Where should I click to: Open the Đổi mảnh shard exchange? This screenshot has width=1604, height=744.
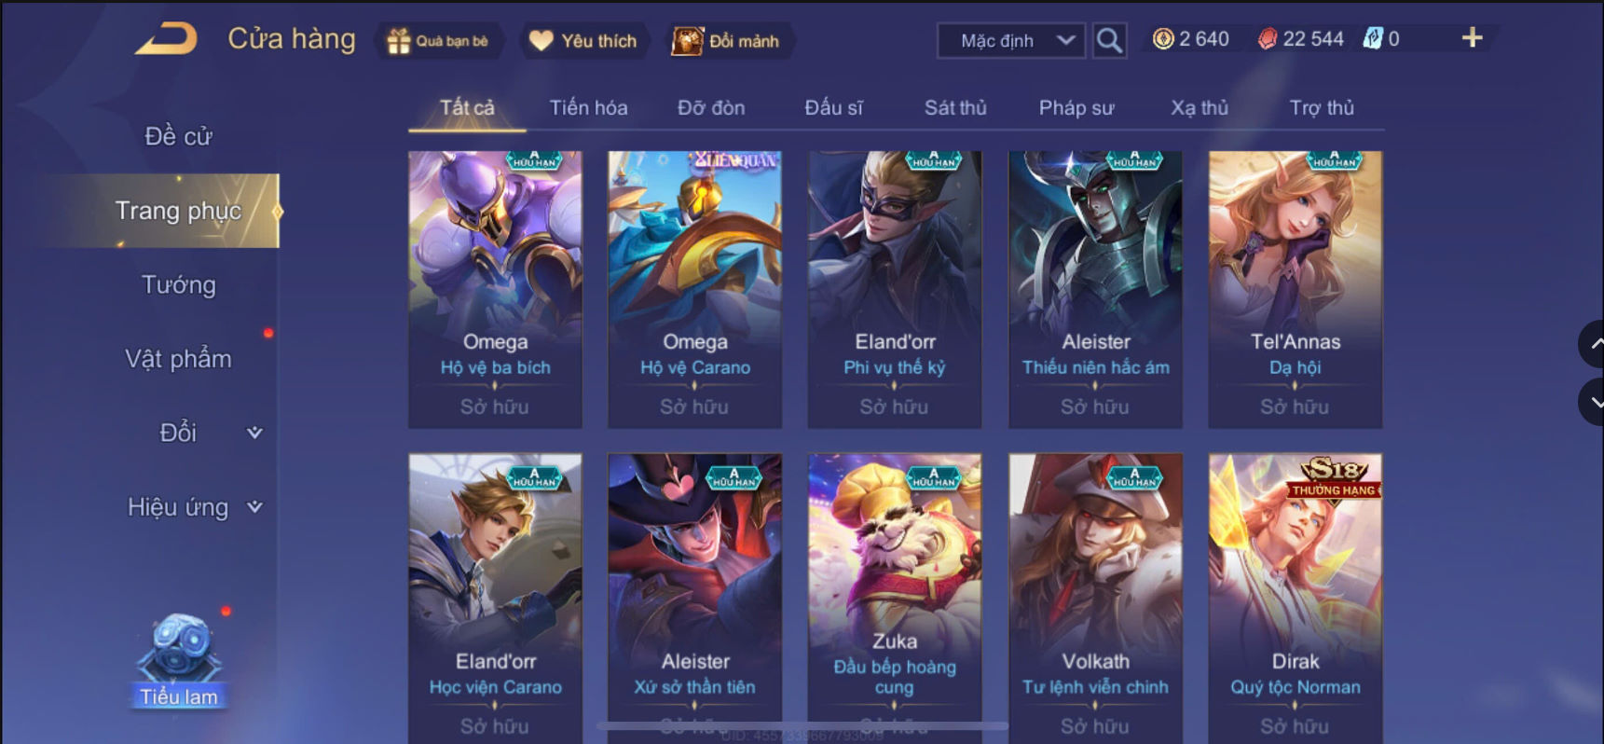726,41
